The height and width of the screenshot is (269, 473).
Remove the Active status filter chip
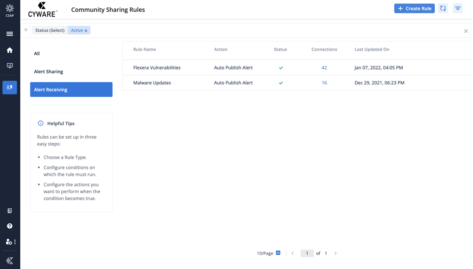pyautogui.click(x=86, y=31)
